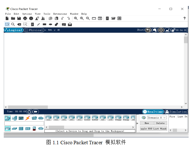The height and width of the screenshot is (148, 193).
Task: Select the Add Complex PDU open envelope
Action: click(x=70, y=24)
